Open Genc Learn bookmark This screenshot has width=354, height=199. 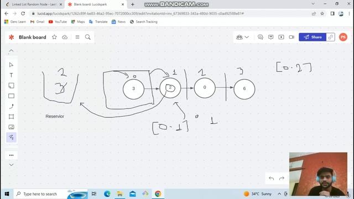[15, 22]
